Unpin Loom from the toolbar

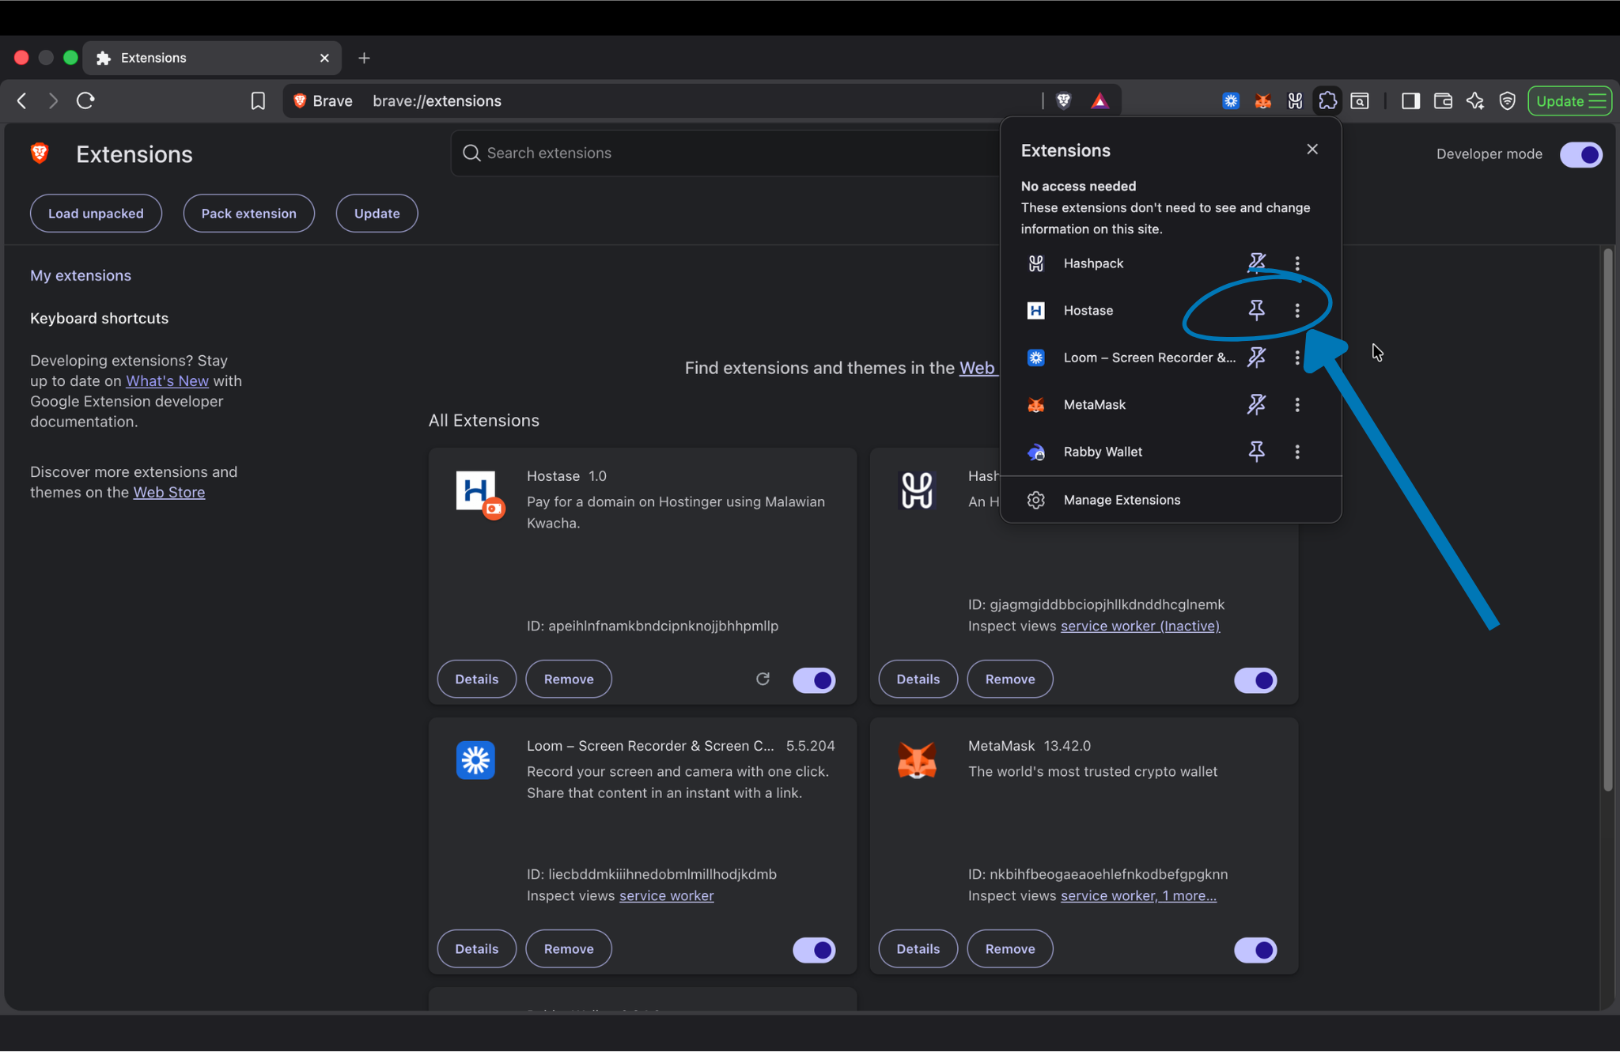[x=1257, y=358]
